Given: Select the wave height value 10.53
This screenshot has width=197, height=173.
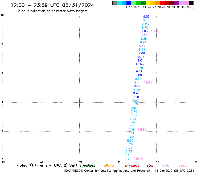Looking at the screenshot, I should (x=139, y=64).
